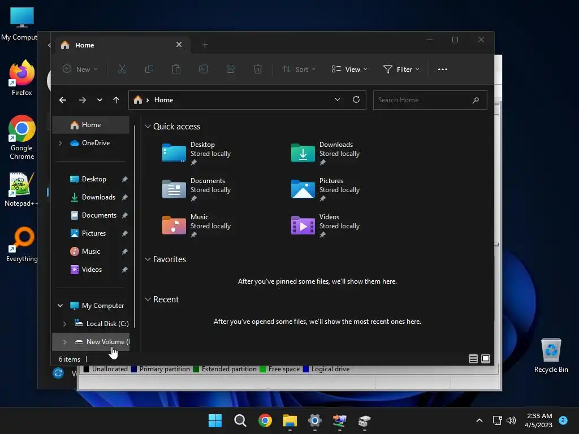The image size is (579, 434).
Task: Select the Firefox desktop shortcut
Action: pyautogui.click(x=22, y=78)
